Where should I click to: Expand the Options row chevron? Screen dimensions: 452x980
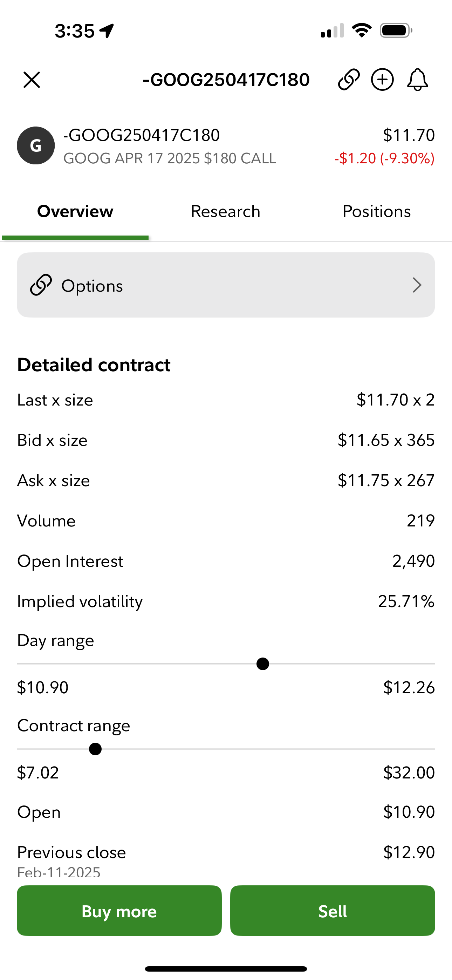tap(417, 285)
